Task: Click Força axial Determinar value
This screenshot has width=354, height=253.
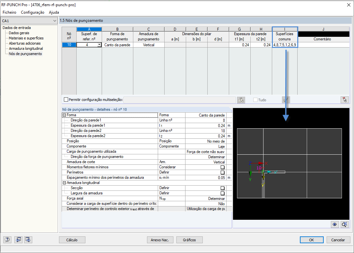Action: coord(205,199)
